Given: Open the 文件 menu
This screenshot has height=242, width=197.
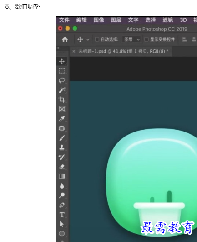Looking at the screenshot, I should [64, 20].
